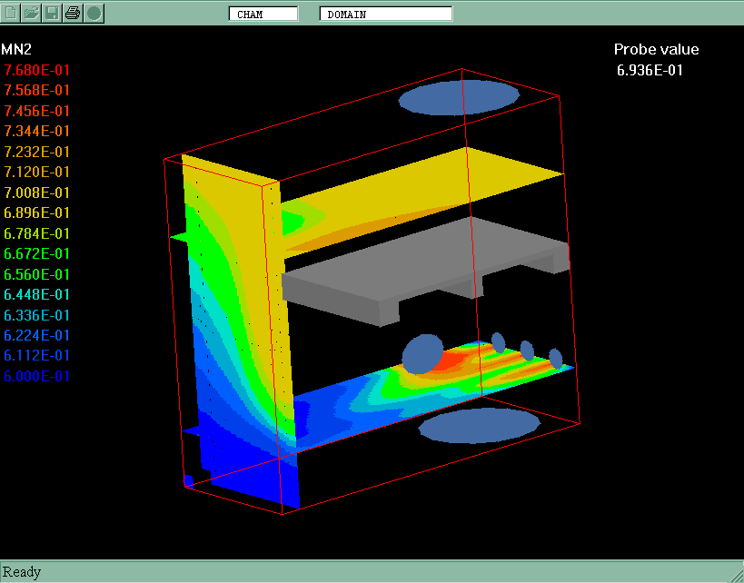Select the blue ellipse on the bottom face
744x583 pixels.
point(479,426)
